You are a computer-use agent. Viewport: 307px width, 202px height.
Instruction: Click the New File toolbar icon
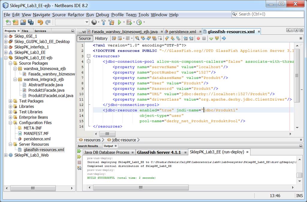click(8, 22)
